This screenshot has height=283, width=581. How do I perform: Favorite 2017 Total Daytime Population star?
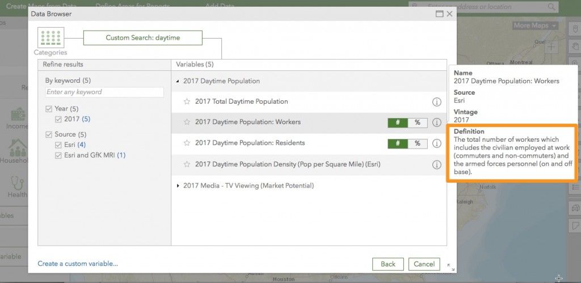click(187, 102)
